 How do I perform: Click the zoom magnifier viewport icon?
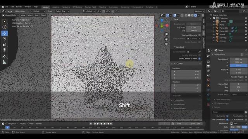tap(166, 34)
